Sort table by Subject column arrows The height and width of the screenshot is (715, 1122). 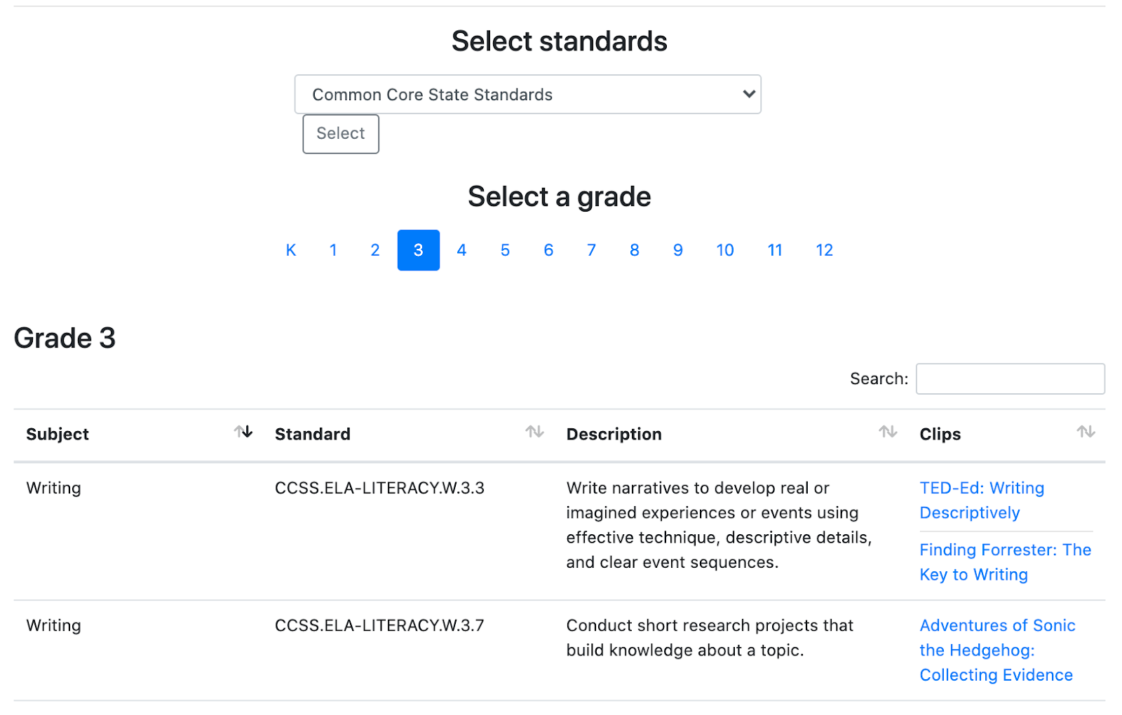(x=243, y=432)
